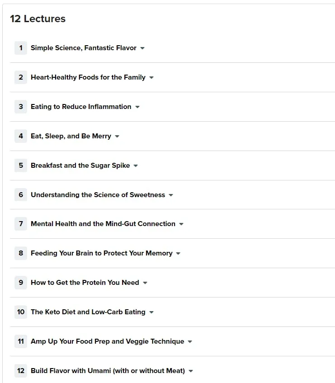335x383 pixels.
Task: Click the lecture number 8 badge
Action: [x=21, y=253]
